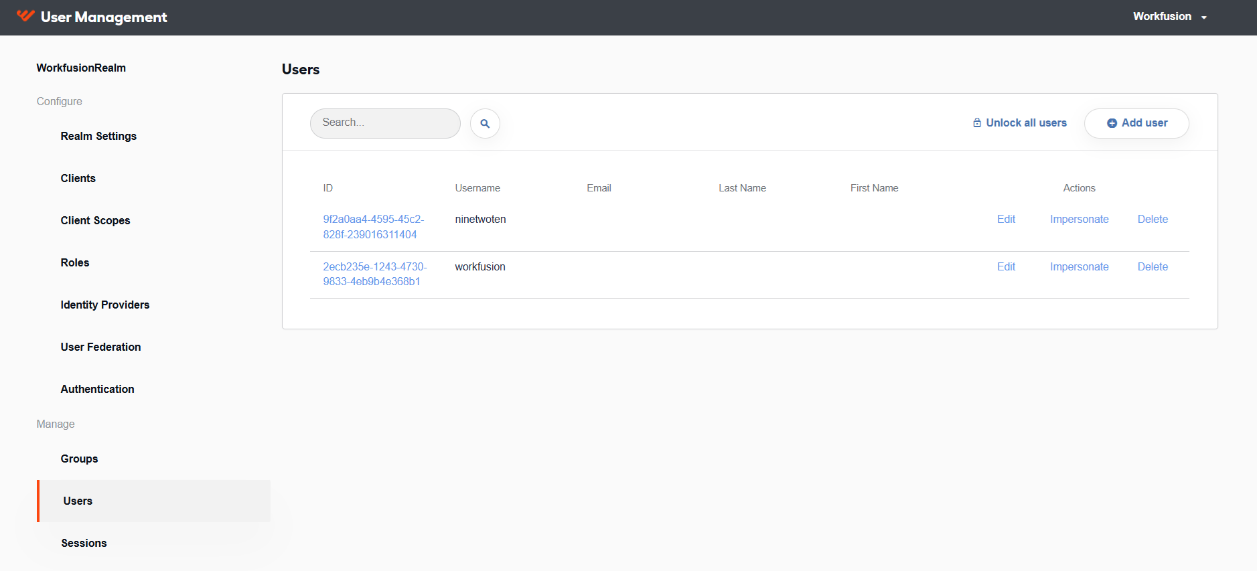Image resolution: width=1257 pixels, height=571 pixels.
Task: Open the Workfusion account dropdown
Action: pos(1169,17)
